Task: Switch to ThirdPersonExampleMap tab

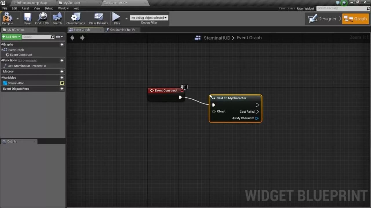Action: click(30, 3)
